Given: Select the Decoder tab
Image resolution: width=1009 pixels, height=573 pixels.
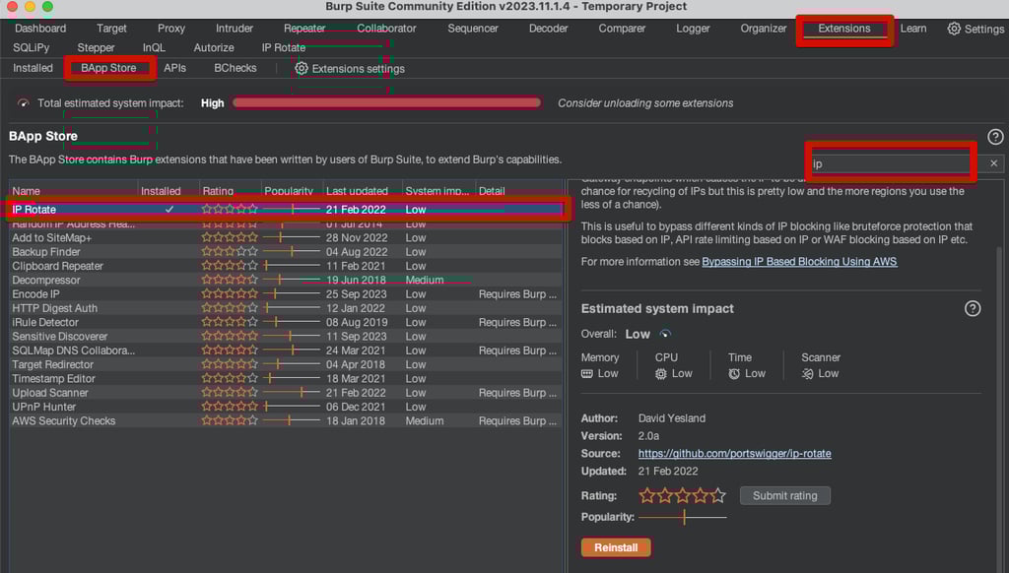Looking at the screenshot, I should pos(548,29).
